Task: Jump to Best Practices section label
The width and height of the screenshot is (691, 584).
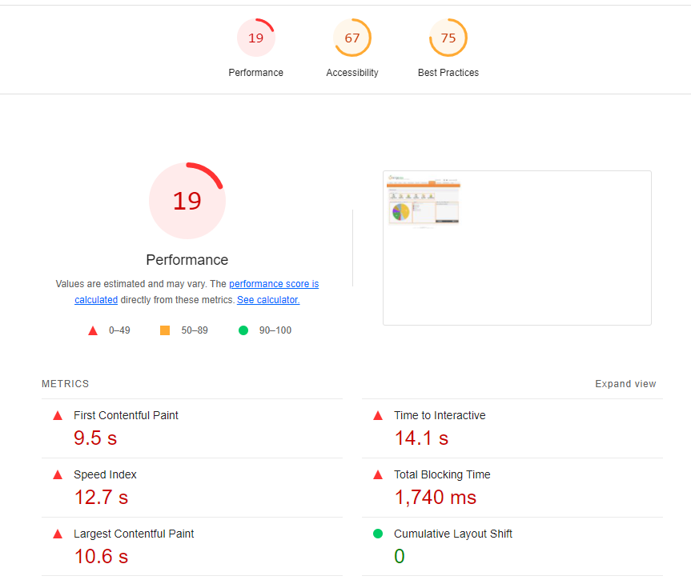Action: (x=448, y=73)
